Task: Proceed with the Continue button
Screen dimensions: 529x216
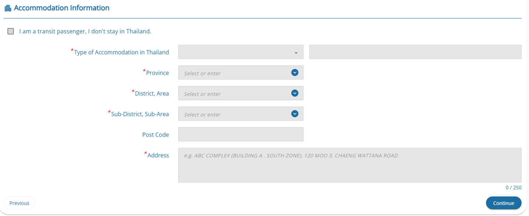Action: (503, 203)
